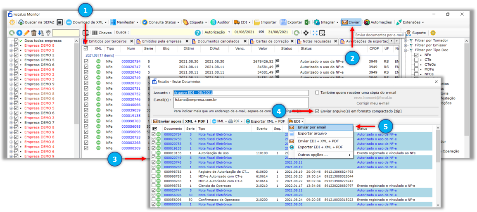Click the funnel filter icon in company panel

tap(48, 33)
